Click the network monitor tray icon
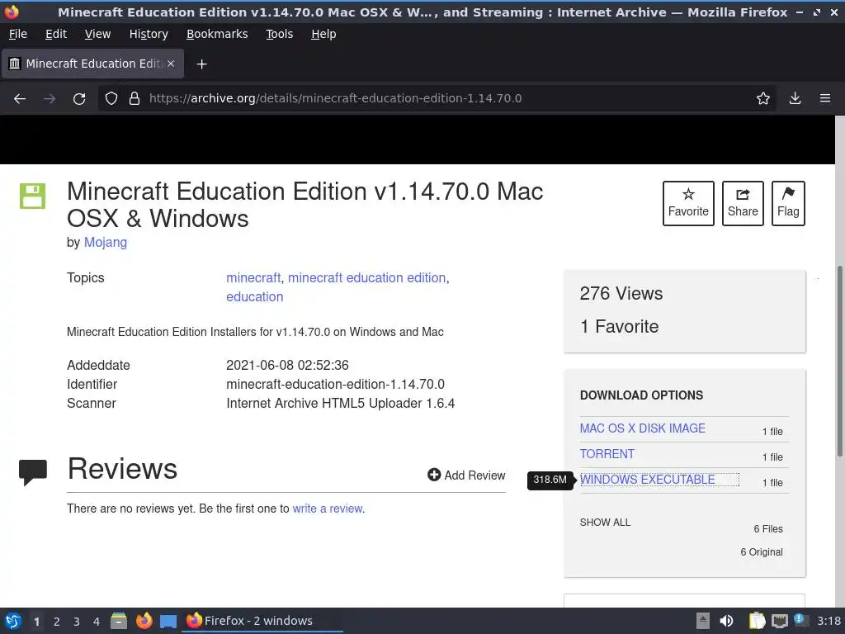Image resolution: width=845 pixels, height=634 pixels. [780, 621]
